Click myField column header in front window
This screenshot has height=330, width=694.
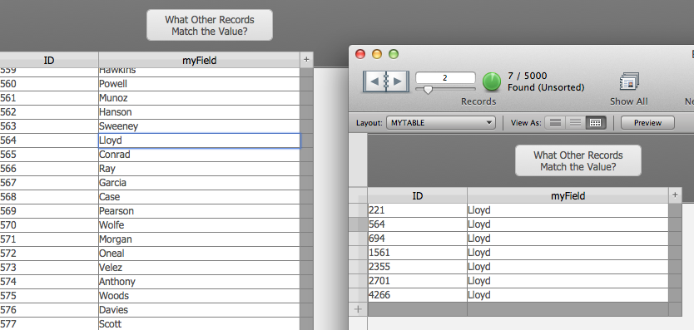pos(568,195)
